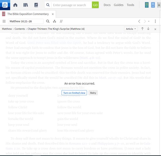Viewport: 161px width, 156px height.
Task: Open the panel three-dot menu
Action: click(x=155, y=21)
